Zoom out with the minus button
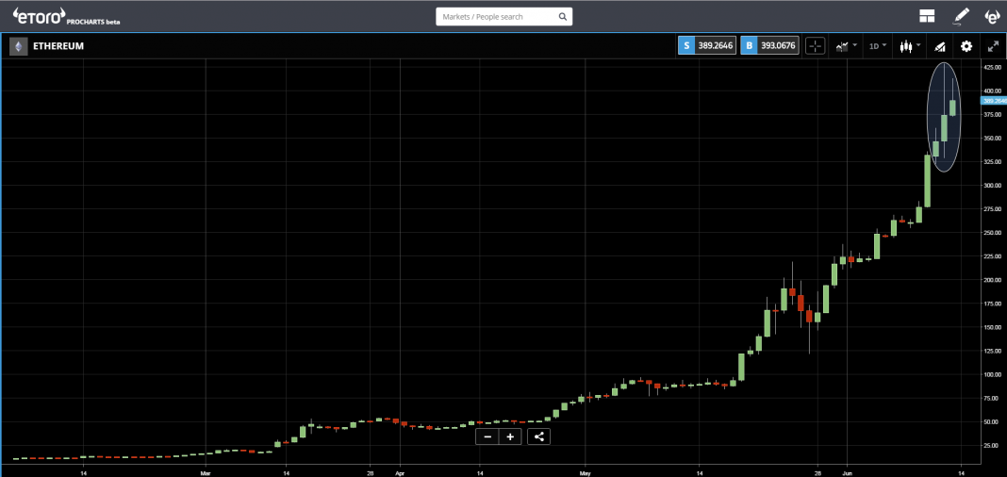1007x477 pixels. pos(487,436)
